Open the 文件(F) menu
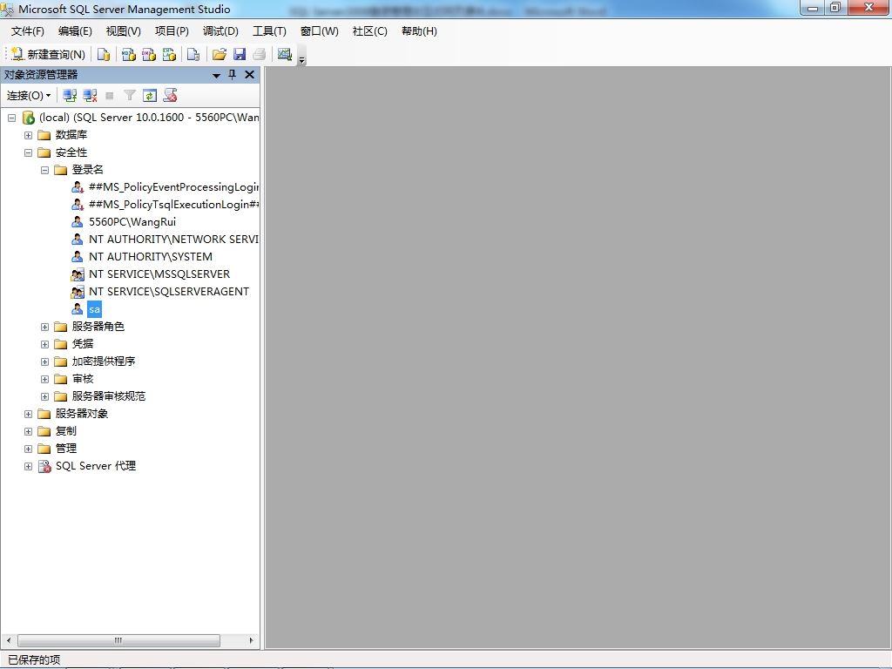892x669 pixels. coord(28,31)
